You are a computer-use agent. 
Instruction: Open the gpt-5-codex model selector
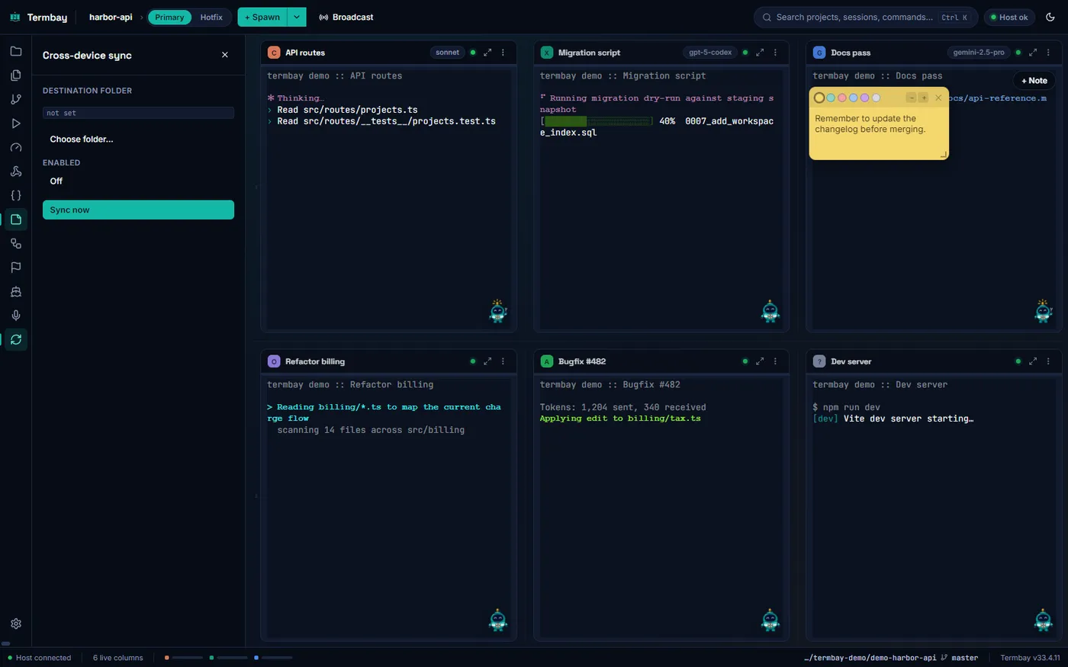710,53
